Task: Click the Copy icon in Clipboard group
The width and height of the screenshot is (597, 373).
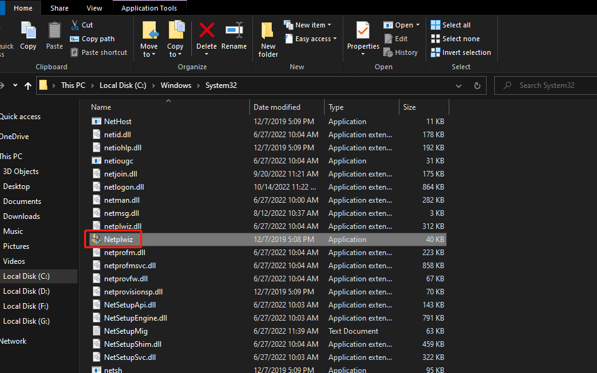Action: tap(28, 31)
